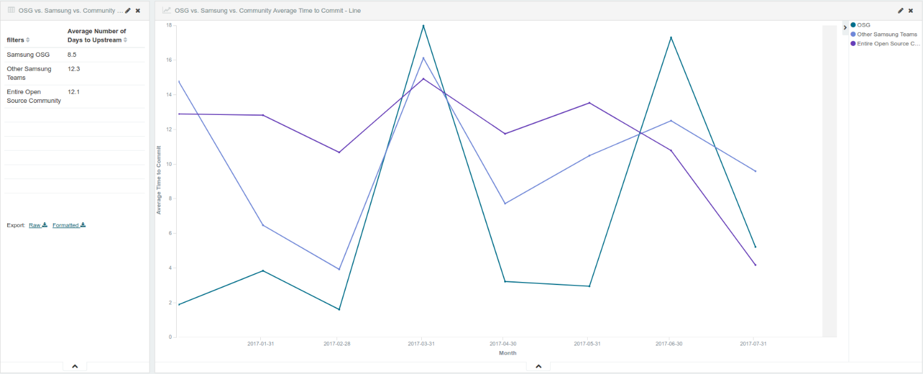Click the pencil edit icon on table panel
This screenshot has height=374, width=923.
click(x=128, y=11)
